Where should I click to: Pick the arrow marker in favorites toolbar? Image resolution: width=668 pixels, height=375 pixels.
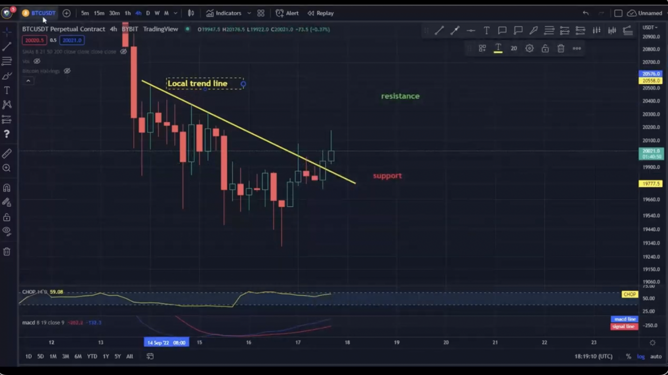tap(534, 30)
